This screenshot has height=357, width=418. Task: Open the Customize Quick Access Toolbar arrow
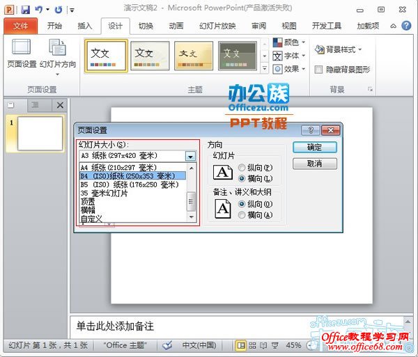(72, 10)
